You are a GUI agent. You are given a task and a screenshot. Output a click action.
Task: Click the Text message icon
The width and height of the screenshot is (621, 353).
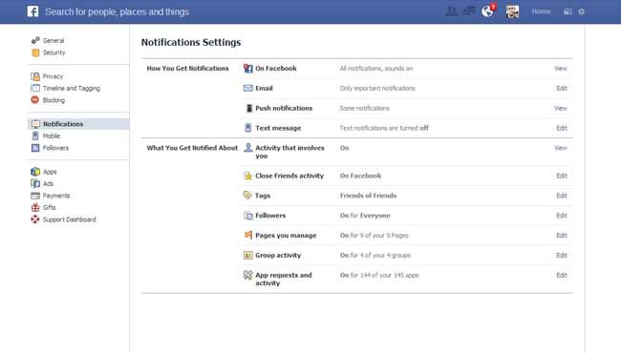[248, 128]
